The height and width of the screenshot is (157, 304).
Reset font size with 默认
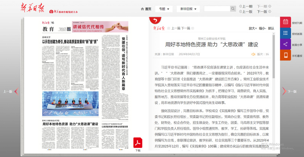coord(271,28)
